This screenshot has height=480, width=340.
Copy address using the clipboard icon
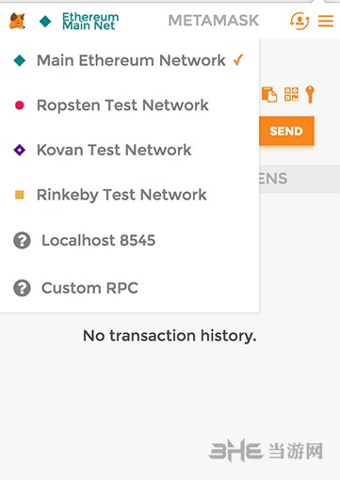269,94
